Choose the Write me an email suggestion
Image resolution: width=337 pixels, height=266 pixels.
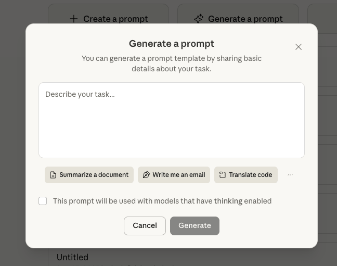[x=174, y=175]
